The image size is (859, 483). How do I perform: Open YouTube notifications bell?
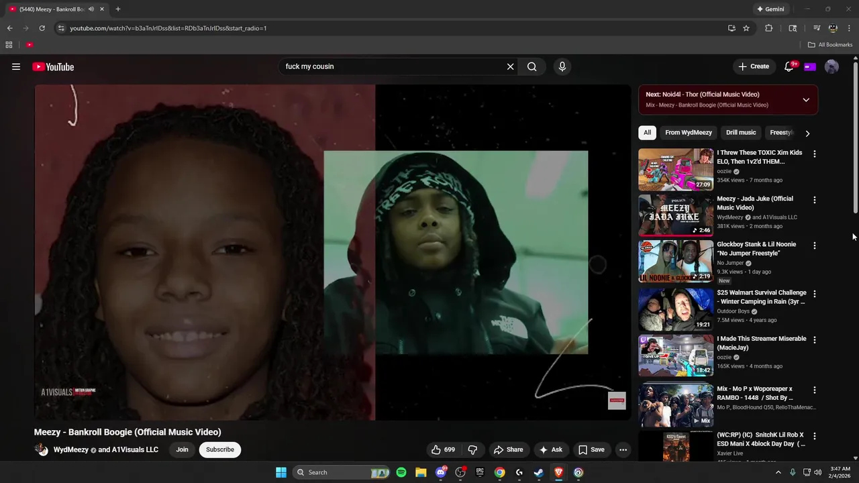(x=789, y=66)
